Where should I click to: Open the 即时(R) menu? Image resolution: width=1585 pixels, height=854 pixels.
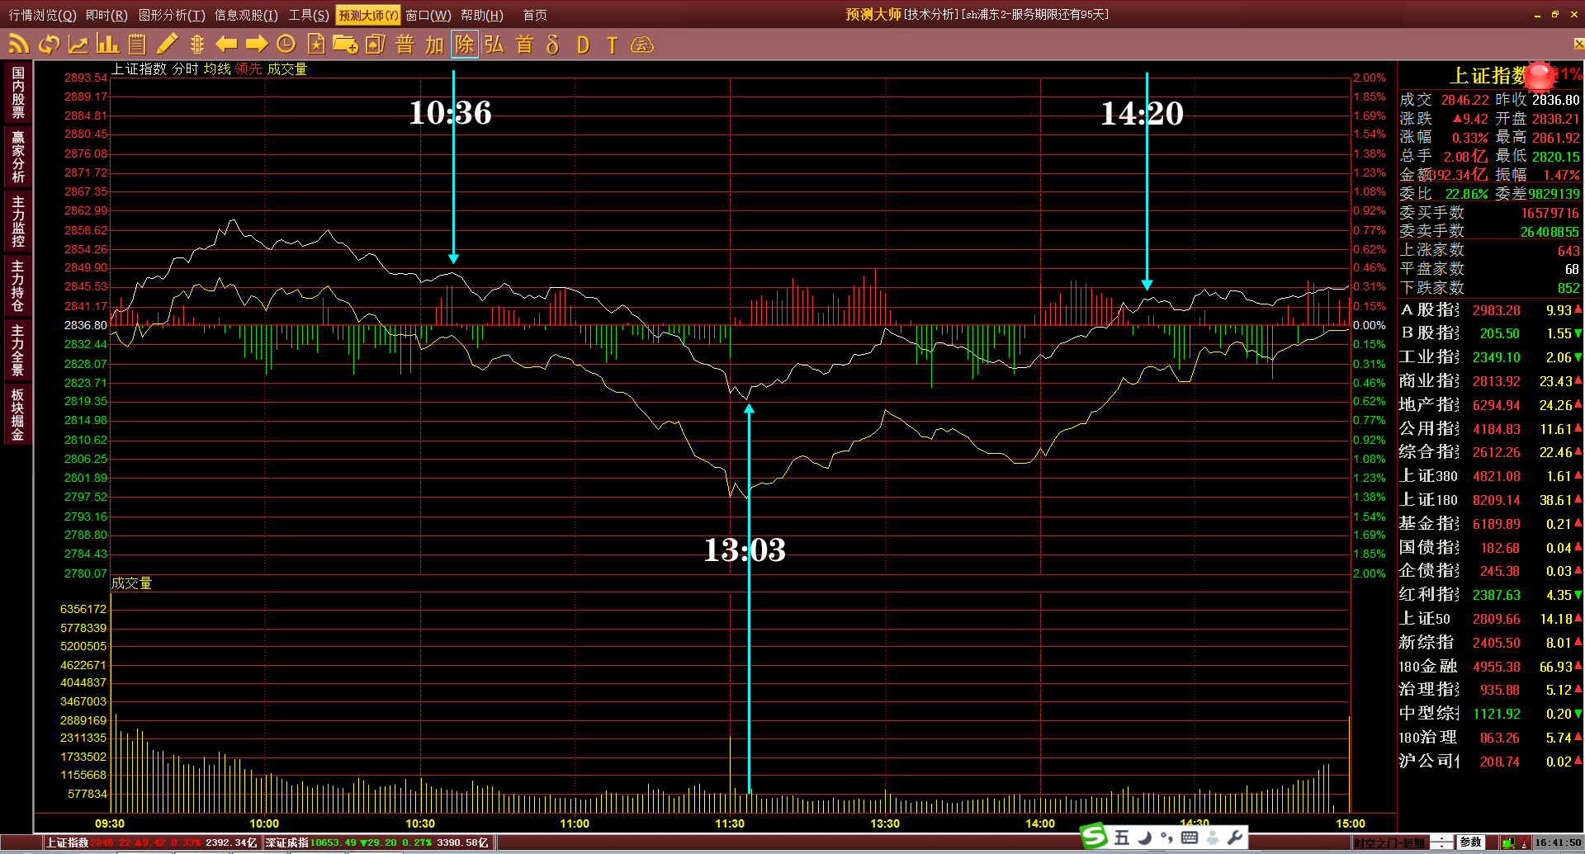[x=106, y=15]
